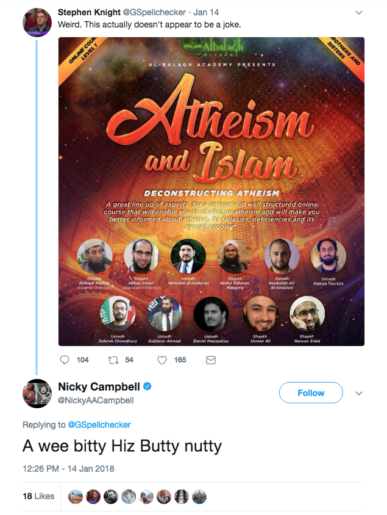Open Stephen Knight's profile avatar
This screenshot has width=387, height=515.
(x=36, y=23)
